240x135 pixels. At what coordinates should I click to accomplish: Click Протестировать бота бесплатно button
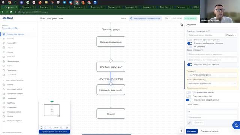[x=54, y=132]
